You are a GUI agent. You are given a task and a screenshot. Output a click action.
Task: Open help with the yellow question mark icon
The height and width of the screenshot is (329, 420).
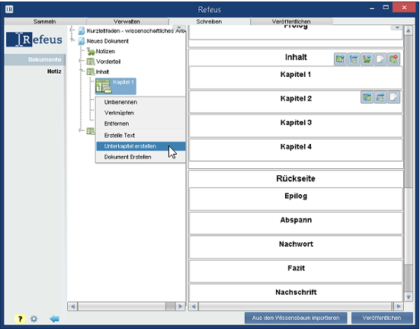(20, 319)
